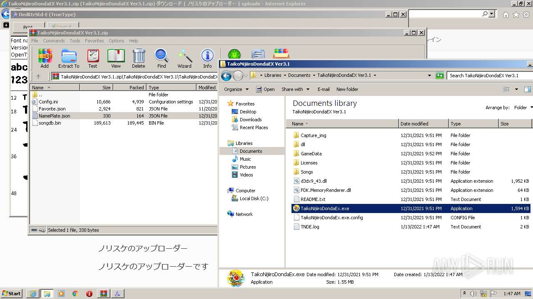Click the Extract To icon in WinRAR
The image size is (533, 299).
[x=69, y=58]
